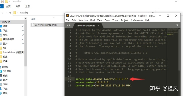
Task: Click line number 18 in the gutter
Action: (x=69, y=86)
